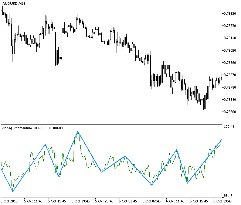Select the 6 Oct 19:45 time marker

tap(223, 201)
